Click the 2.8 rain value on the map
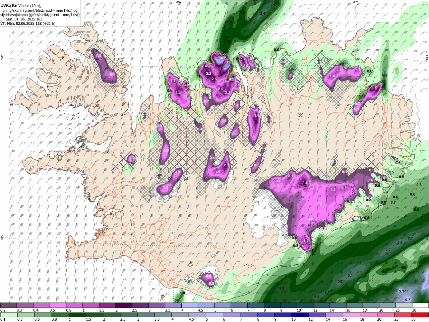This screenshot has width=429, height=322. [x=400, y=243]
